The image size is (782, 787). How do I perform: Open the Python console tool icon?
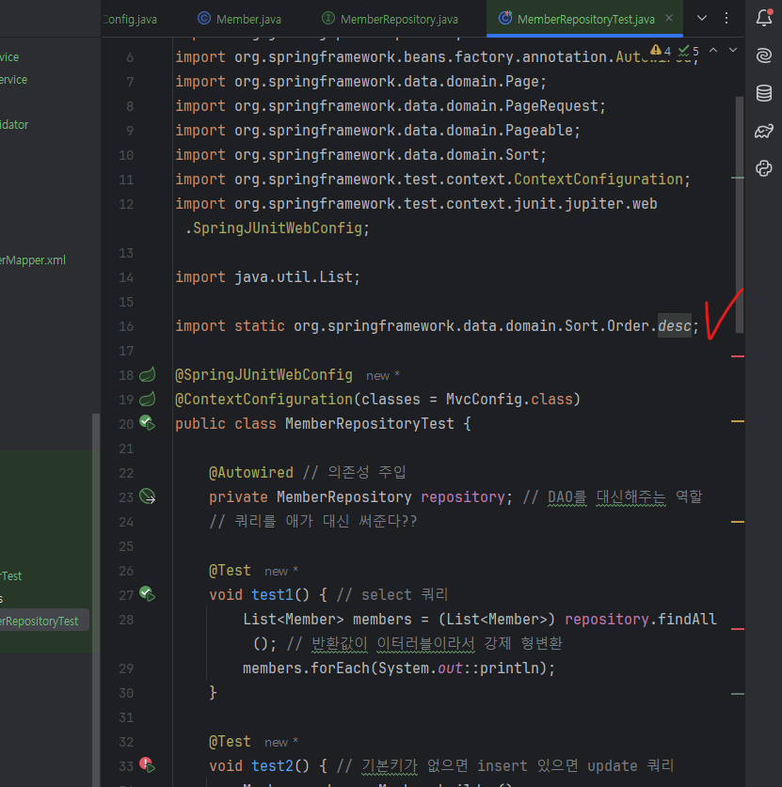[764, 168]
